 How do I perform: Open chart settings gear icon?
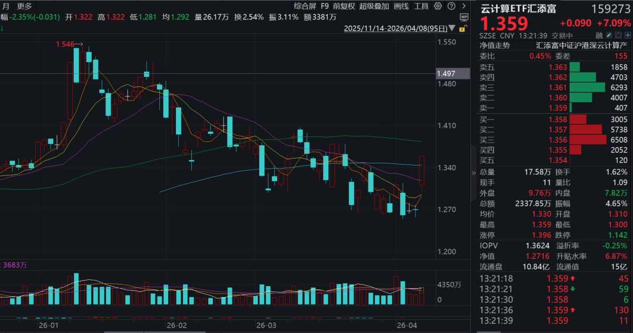click(x=439, y=6)
